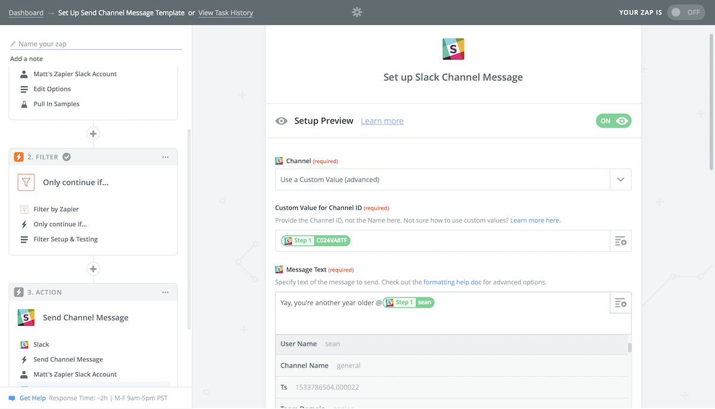The height and width of the screenshot is (409, 715).
Task: Click the plus icon between Filter and Action
Action: point(93,268)
